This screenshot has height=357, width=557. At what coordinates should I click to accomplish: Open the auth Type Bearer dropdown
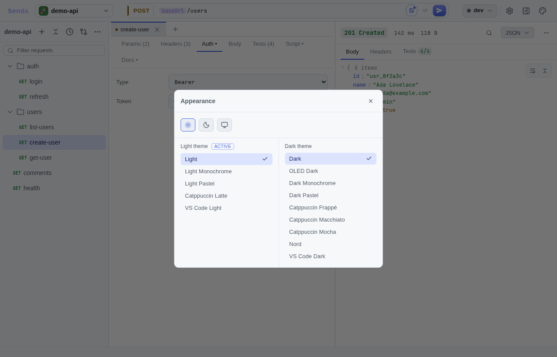tap(248, 82)
